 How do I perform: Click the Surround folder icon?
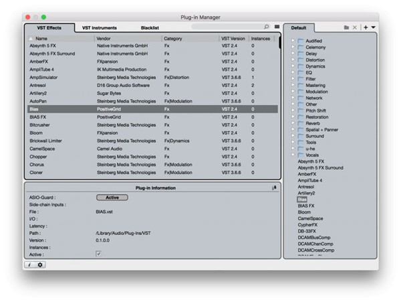[x=301, y=136]
